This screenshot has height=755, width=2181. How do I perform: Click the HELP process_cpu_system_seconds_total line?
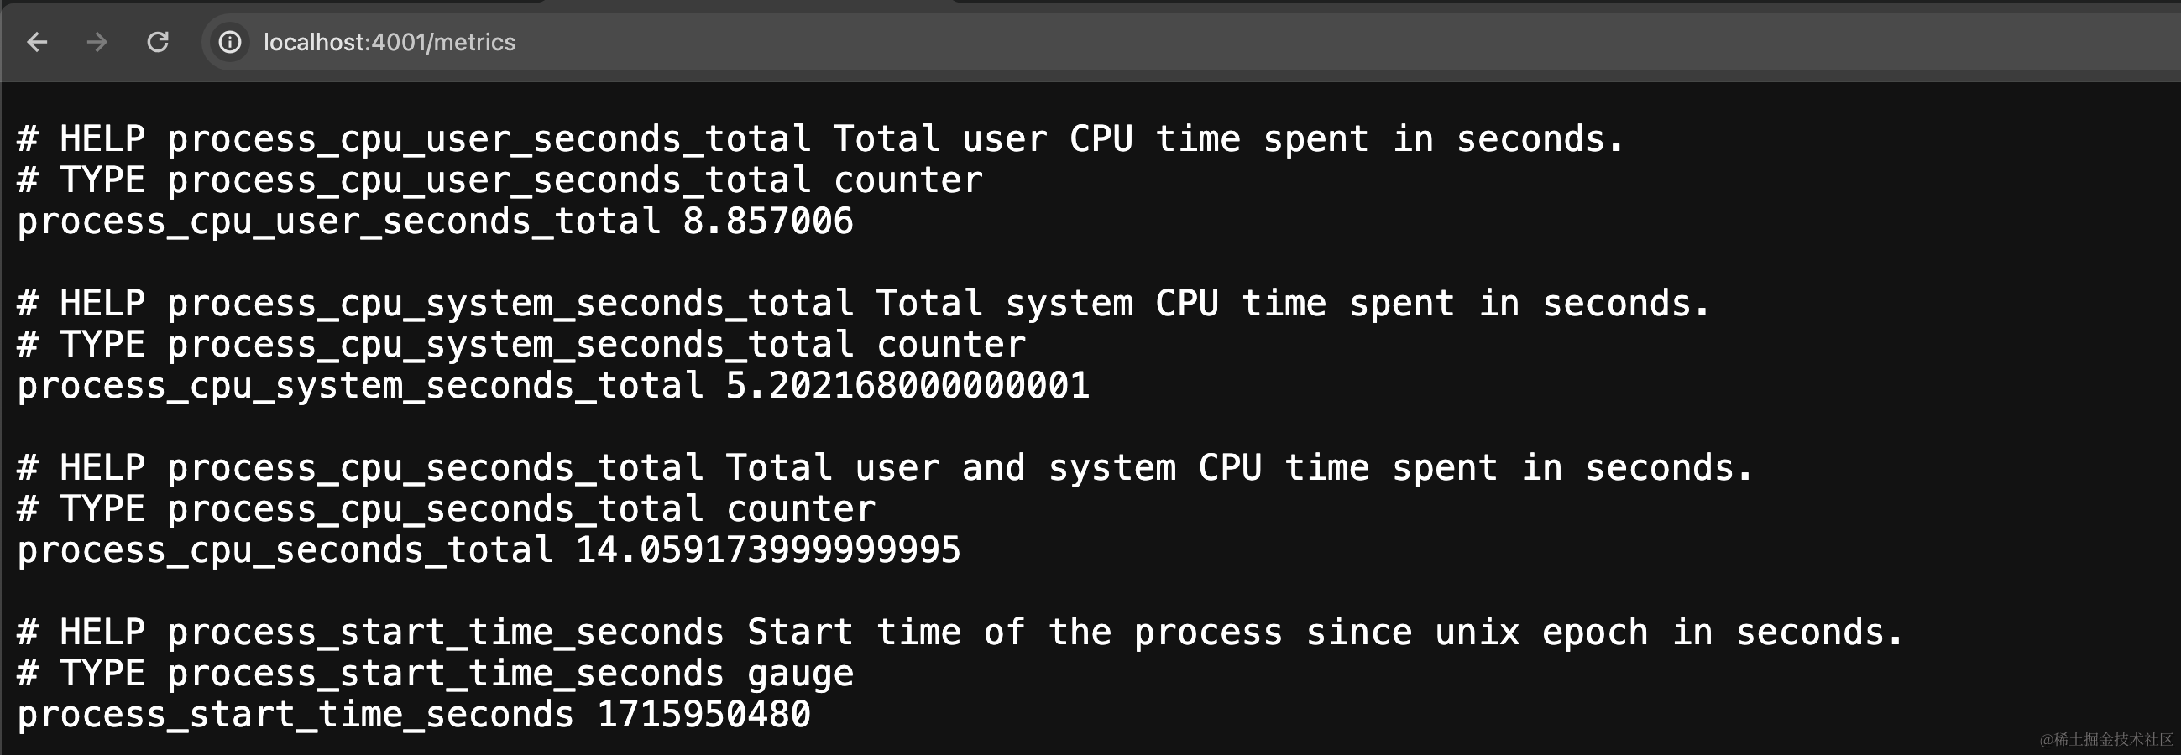[x=863, y=304]
